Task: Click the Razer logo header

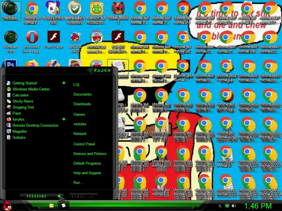Action: (99, 70)
